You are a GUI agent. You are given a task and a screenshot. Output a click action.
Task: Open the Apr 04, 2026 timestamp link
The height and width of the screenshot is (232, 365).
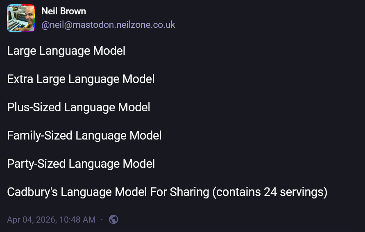[x=51, y=220]
